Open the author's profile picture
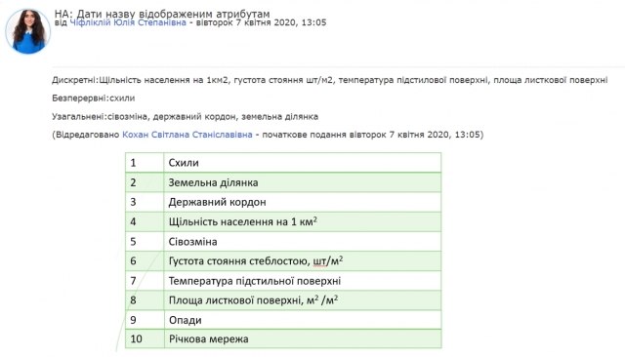The height and width of the screenshot is (357, 625). 28,31
